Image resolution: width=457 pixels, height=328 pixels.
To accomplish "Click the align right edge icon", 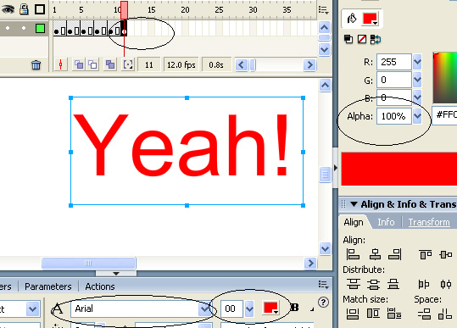I will click(395, 254).
